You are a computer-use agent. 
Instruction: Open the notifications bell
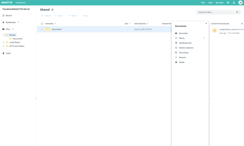click(x=234, y=2)
